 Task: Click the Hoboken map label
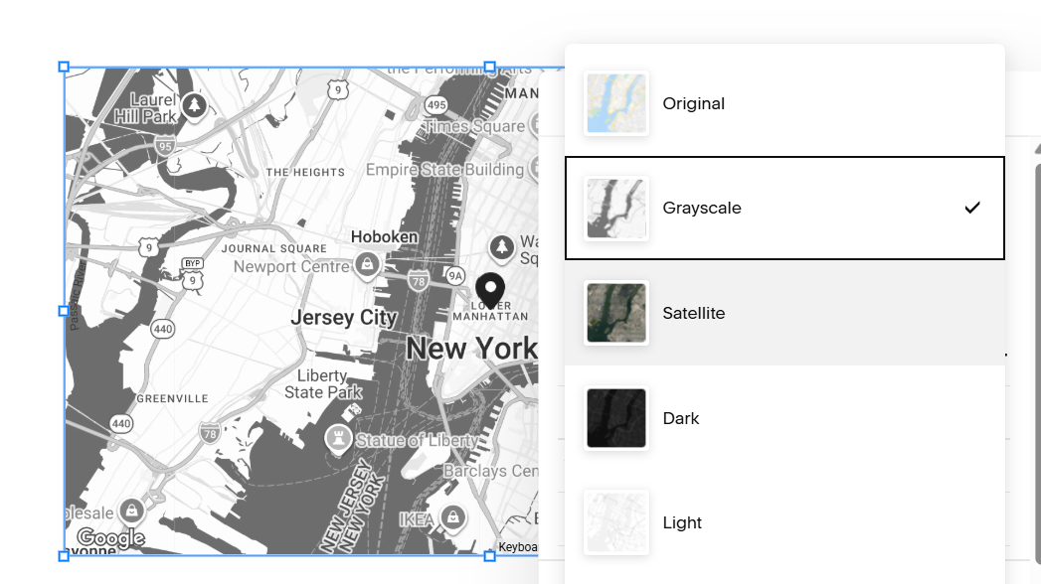385,236
